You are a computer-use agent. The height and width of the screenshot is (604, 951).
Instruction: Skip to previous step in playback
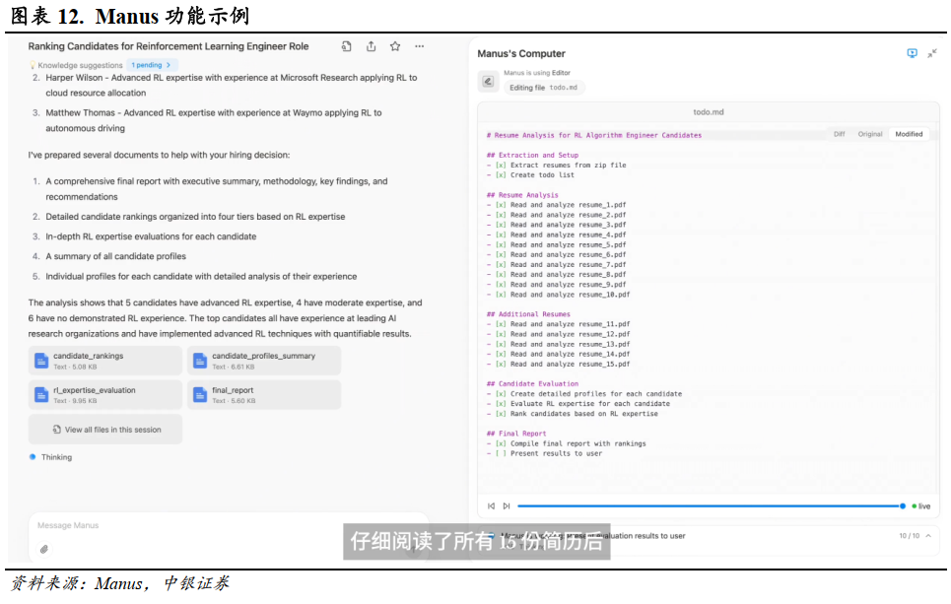tap(491, 506)
